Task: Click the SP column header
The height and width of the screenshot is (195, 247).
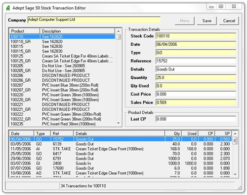Action: tap(223, 133)
